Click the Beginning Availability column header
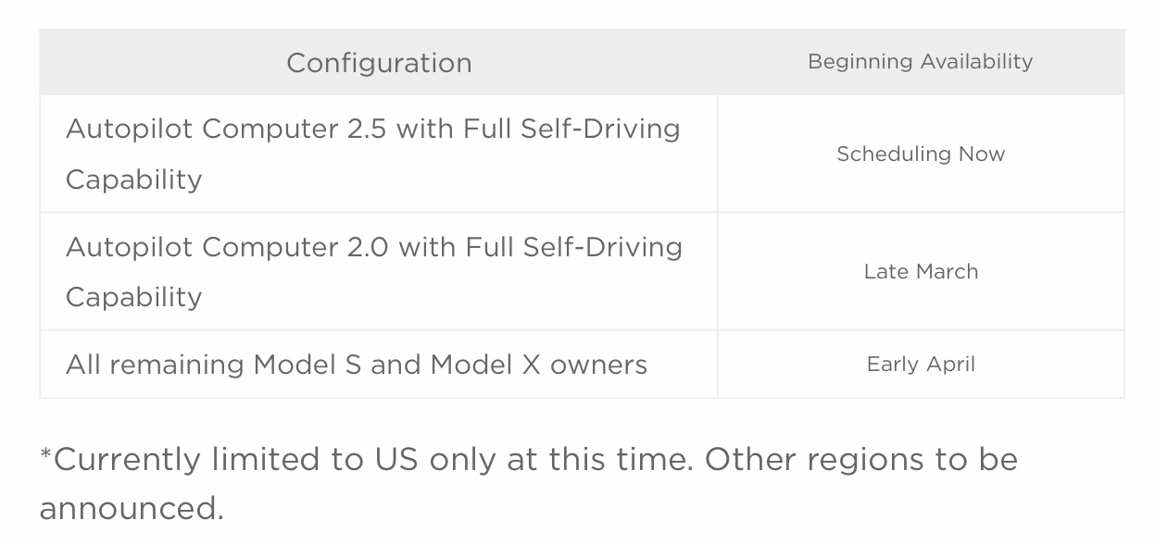 coord(921,62)
